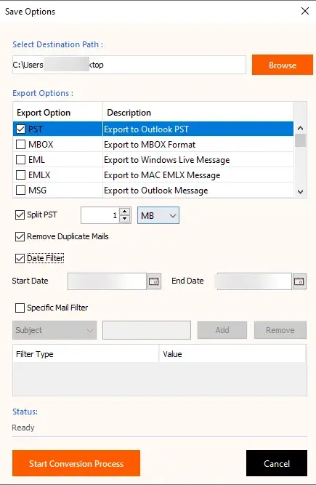Image resolution: width=316 pixels, height=485 pixels.
Task: Click the greyed Add filter button
Action: [x=222, y=330]
